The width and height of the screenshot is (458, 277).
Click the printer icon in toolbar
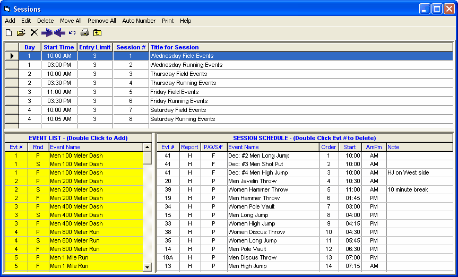[85, 33]
